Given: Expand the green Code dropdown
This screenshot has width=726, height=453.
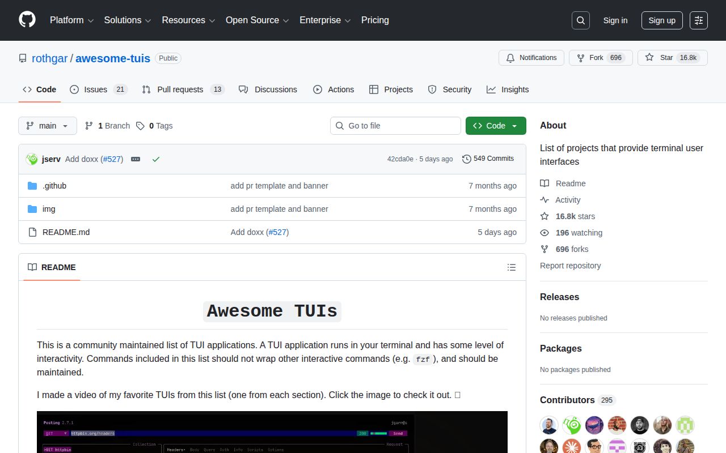Looking at the screenshot, I should (496, 126).
